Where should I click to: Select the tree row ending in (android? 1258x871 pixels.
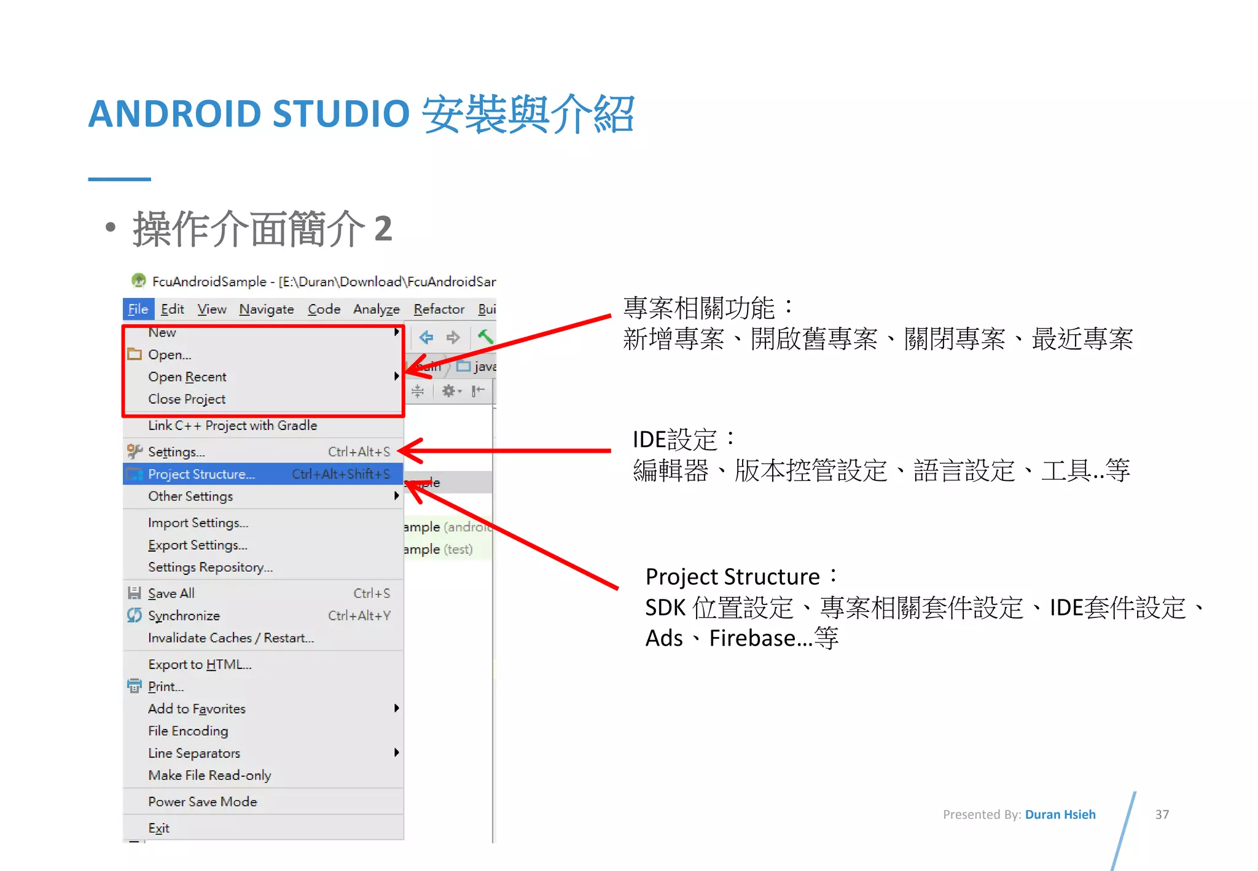(447, 526)
